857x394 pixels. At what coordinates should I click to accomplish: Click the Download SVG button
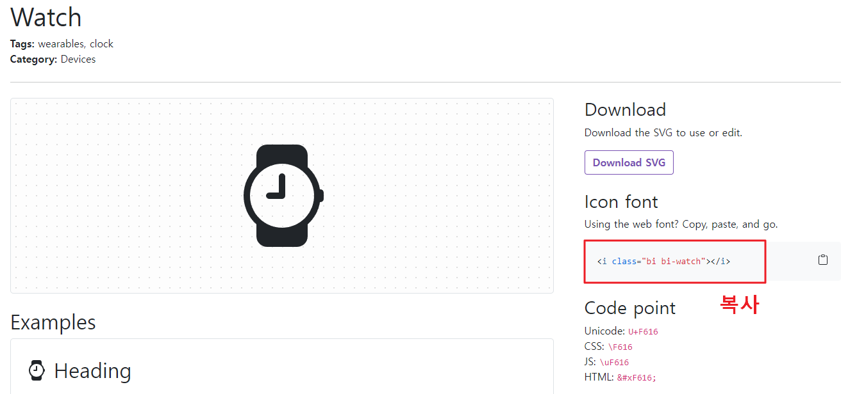629,162
